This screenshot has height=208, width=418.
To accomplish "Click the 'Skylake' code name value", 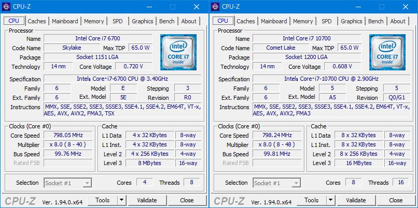I will coord(72,48).
